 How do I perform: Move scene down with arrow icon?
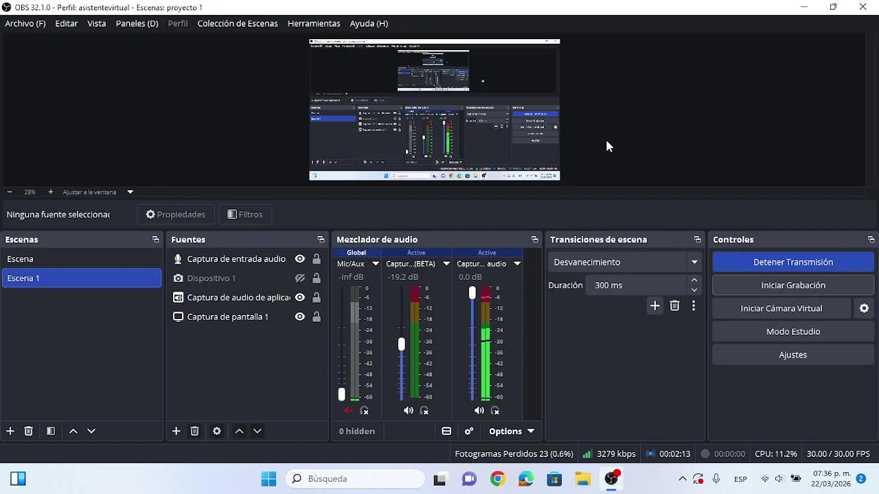[x=91, y=431]
